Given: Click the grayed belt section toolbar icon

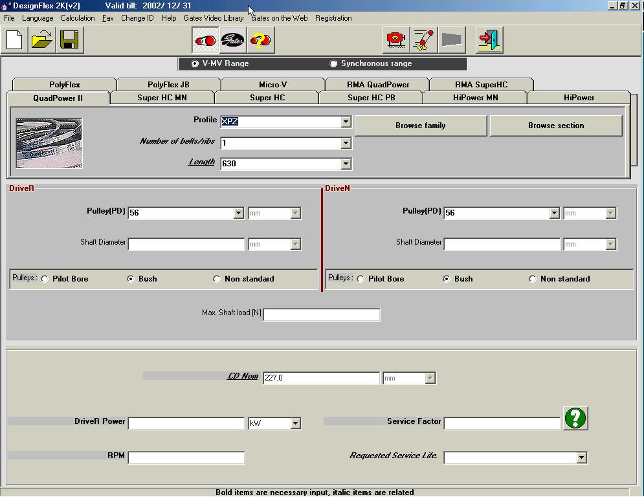Looking at the screenshot, I should [x=452, y=40].
